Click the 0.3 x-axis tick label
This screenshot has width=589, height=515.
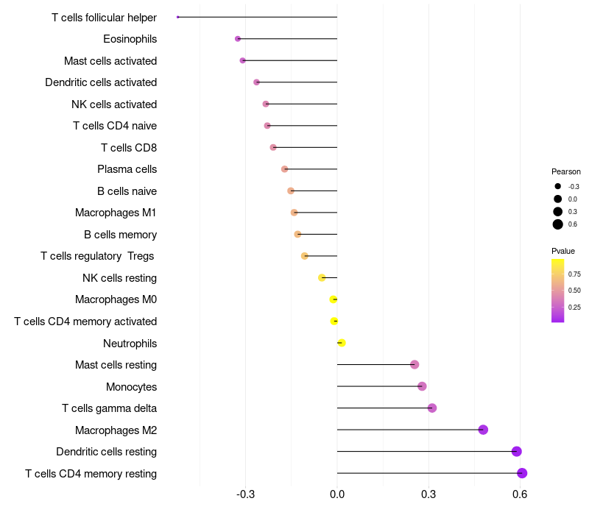(428, 494)
